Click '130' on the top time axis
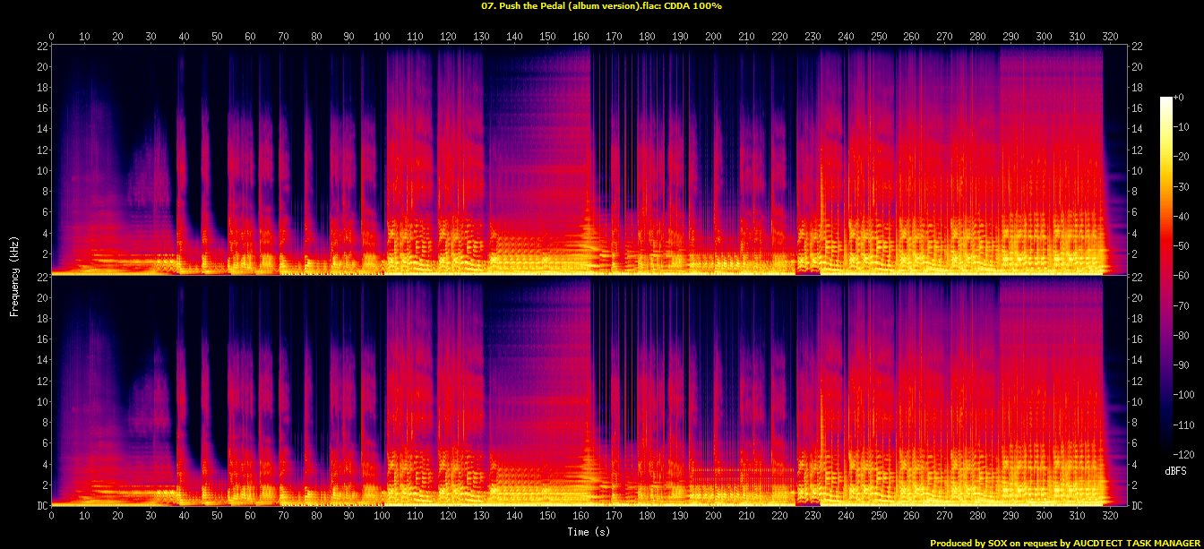Image resolution: width=1204 pixels, height=549 pixels. (481, 37)
